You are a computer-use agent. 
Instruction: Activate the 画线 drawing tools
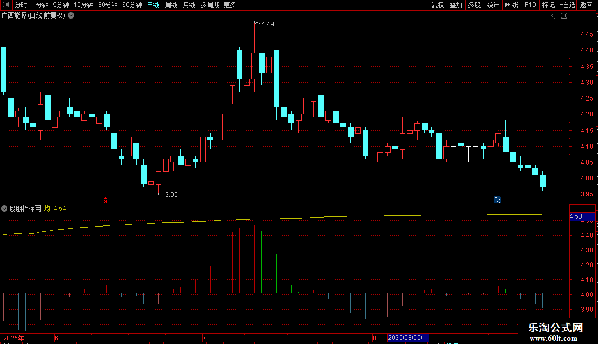tap(511, 5)
